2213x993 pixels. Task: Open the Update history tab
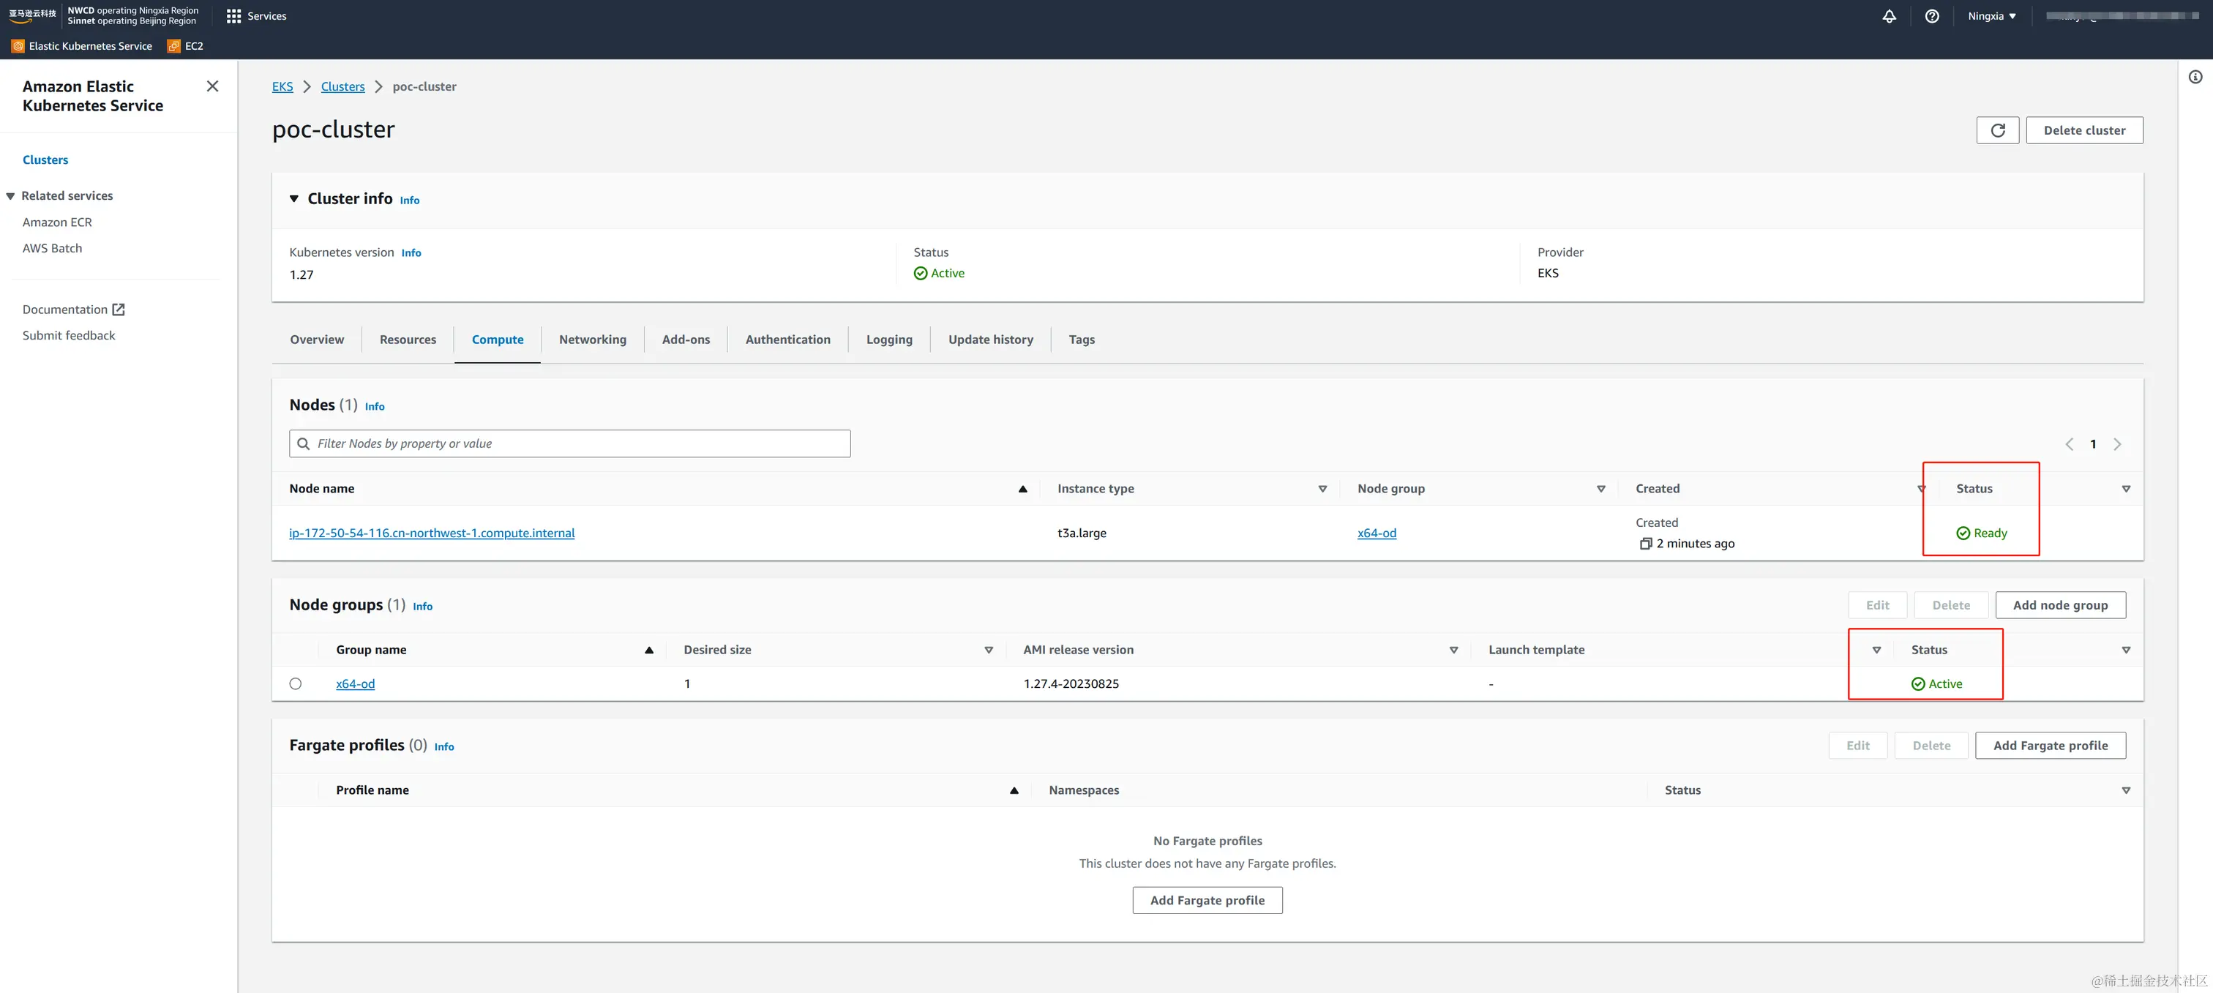[x=991, y=340]
